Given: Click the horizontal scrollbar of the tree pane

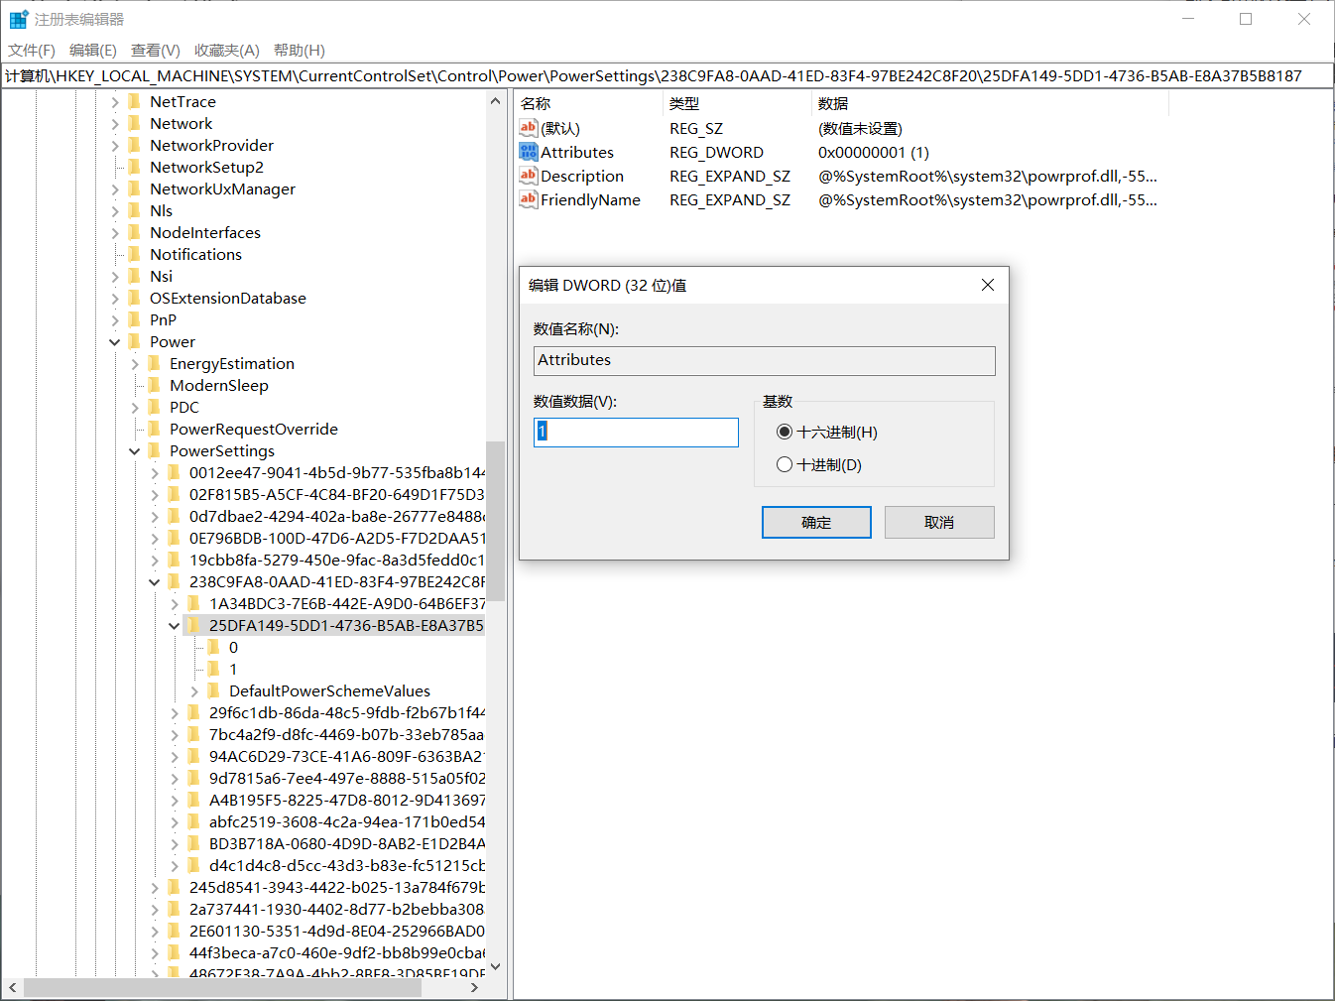Looking at the screenshot, I should pos(222,988).
